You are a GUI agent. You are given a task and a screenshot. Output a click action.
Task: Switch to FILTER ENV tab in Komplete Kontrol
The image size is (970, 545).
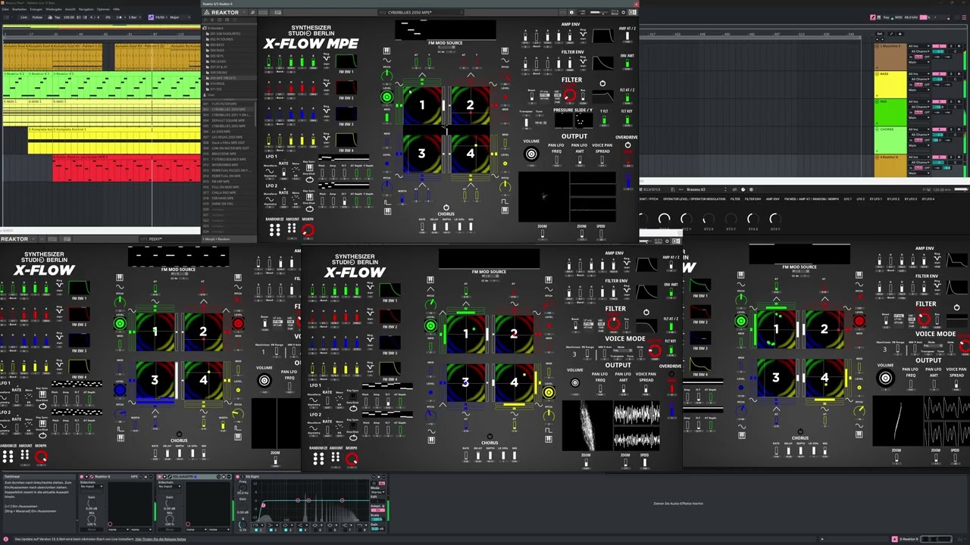753,199
